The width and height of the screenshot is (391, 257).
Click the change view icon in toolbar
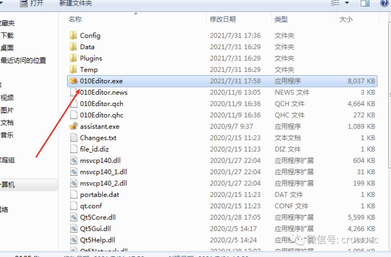335,3
